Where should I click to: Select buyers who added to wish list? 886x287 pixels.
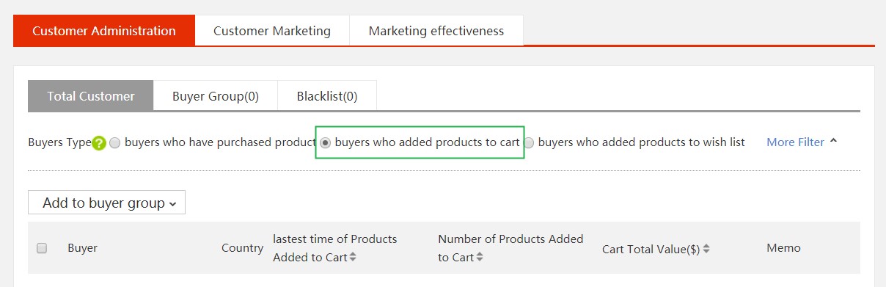click(529, 143)
